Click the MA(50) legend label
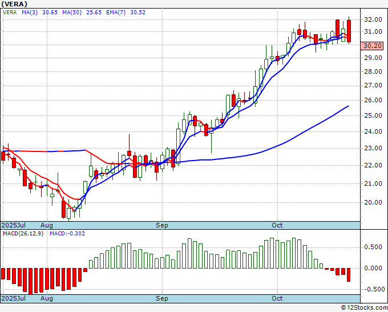Viewport: 388px width, 312px height. [x=72, y=13]
